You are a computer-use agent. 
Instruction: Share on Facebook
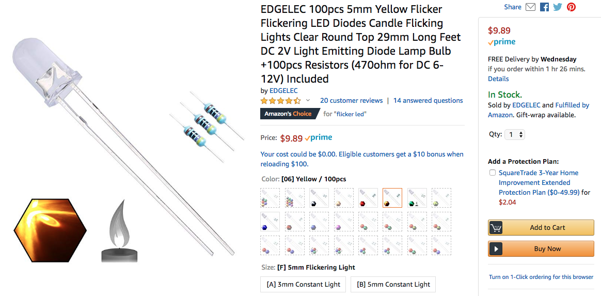click(544, 7)
